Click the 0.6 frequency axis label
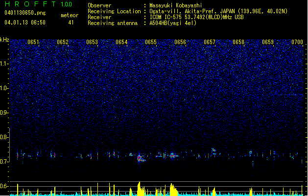Image resolution: width=308 pixels, height=196 pixels. [x=4, y=186]
